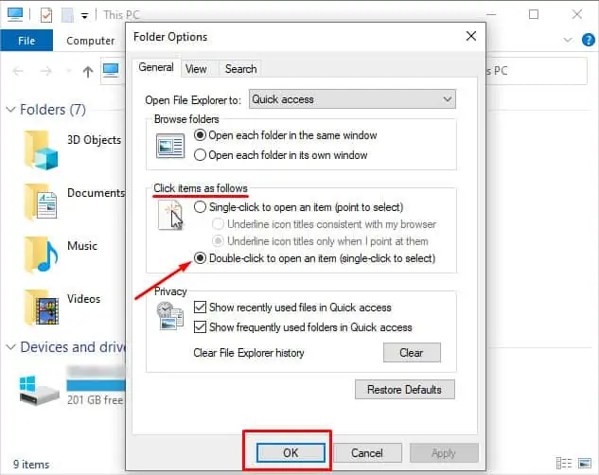599x475 pixels.
Task: Click the Properties quick access toolbar icon
Action: click(x=46, y=15)
